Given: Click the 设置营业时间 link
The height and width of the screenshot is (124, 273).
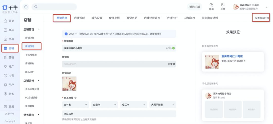Looking at the screenshot, I should click(262, 18).
